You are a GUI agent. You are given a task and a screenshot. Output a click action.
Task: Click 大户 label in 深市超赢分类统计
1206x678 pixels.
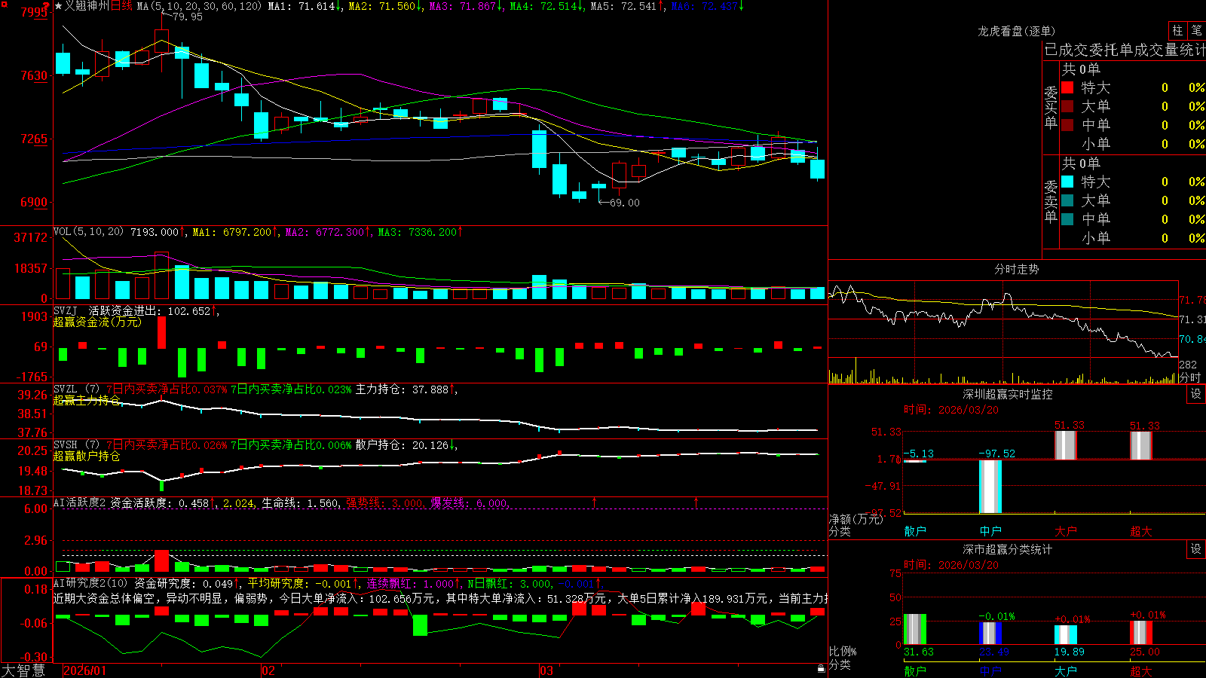click(1066, 670)
